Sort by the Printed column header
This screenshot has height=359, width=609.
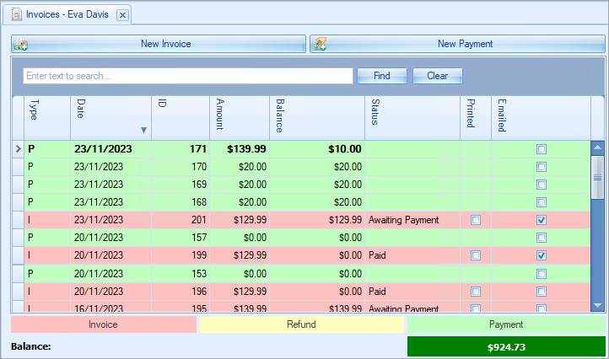[476, 118]
